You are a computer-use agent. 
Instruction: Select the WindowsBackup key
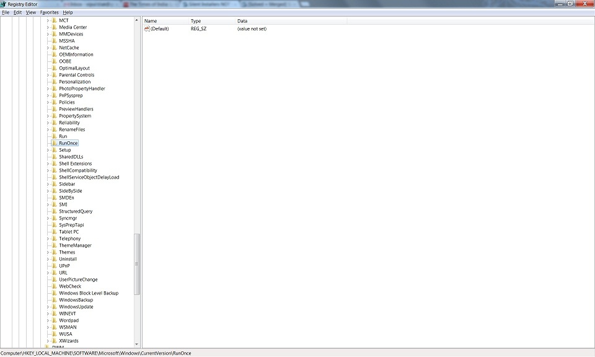(76, 300)
